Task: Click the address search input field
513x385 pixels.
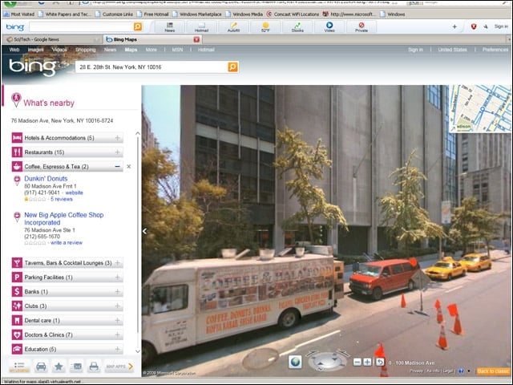Action: (x=151, y=67)
